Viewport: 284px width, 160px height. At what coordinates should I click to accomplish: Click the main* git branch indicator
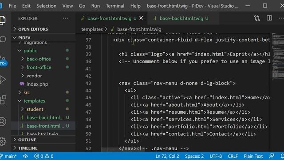point(8,156)
